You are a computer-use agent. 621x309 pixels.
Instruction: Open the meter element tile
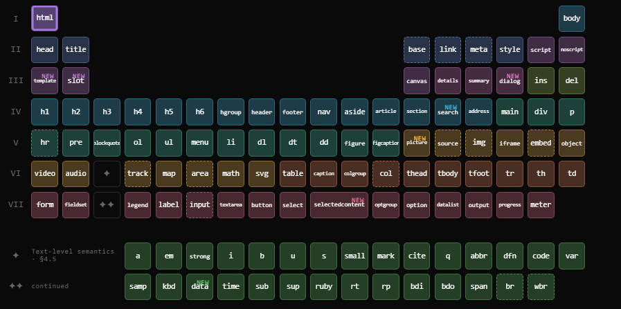point(541,205)
